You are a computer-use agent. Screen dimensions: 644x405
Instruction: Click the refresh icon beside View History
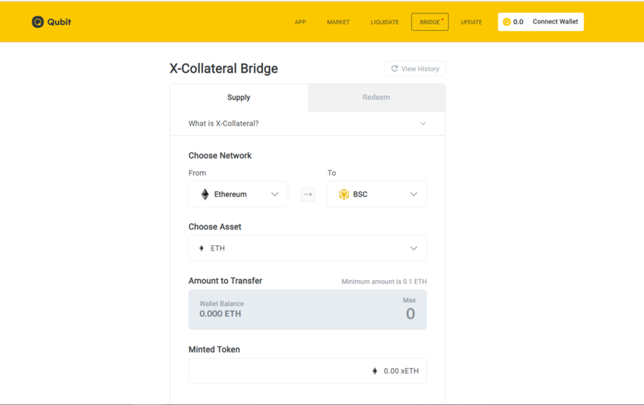394,69
